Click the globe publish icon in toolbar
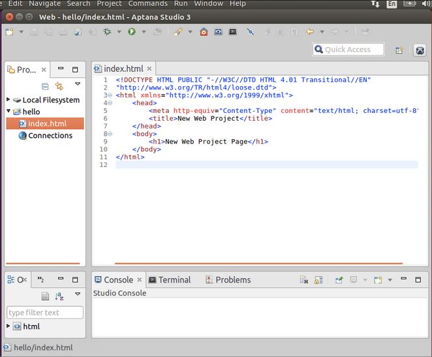 coord(78,32)
